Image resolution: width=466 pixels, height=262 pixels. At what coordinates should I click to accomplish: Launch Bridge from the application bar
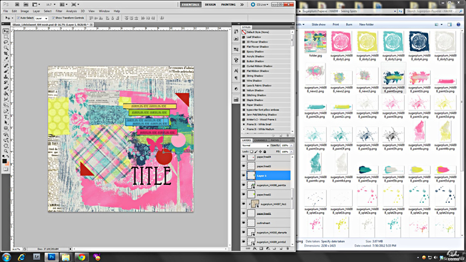tap(17, 5)
